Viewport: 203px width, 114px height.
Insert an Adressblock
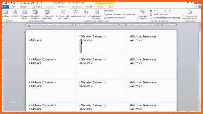[x=76, y=13]
